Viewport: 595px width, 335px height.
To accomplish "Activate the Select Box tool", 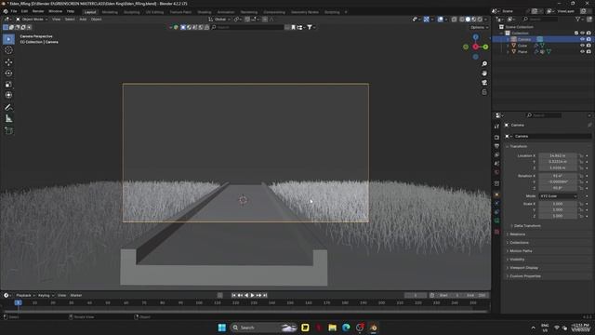I will 8,39.
